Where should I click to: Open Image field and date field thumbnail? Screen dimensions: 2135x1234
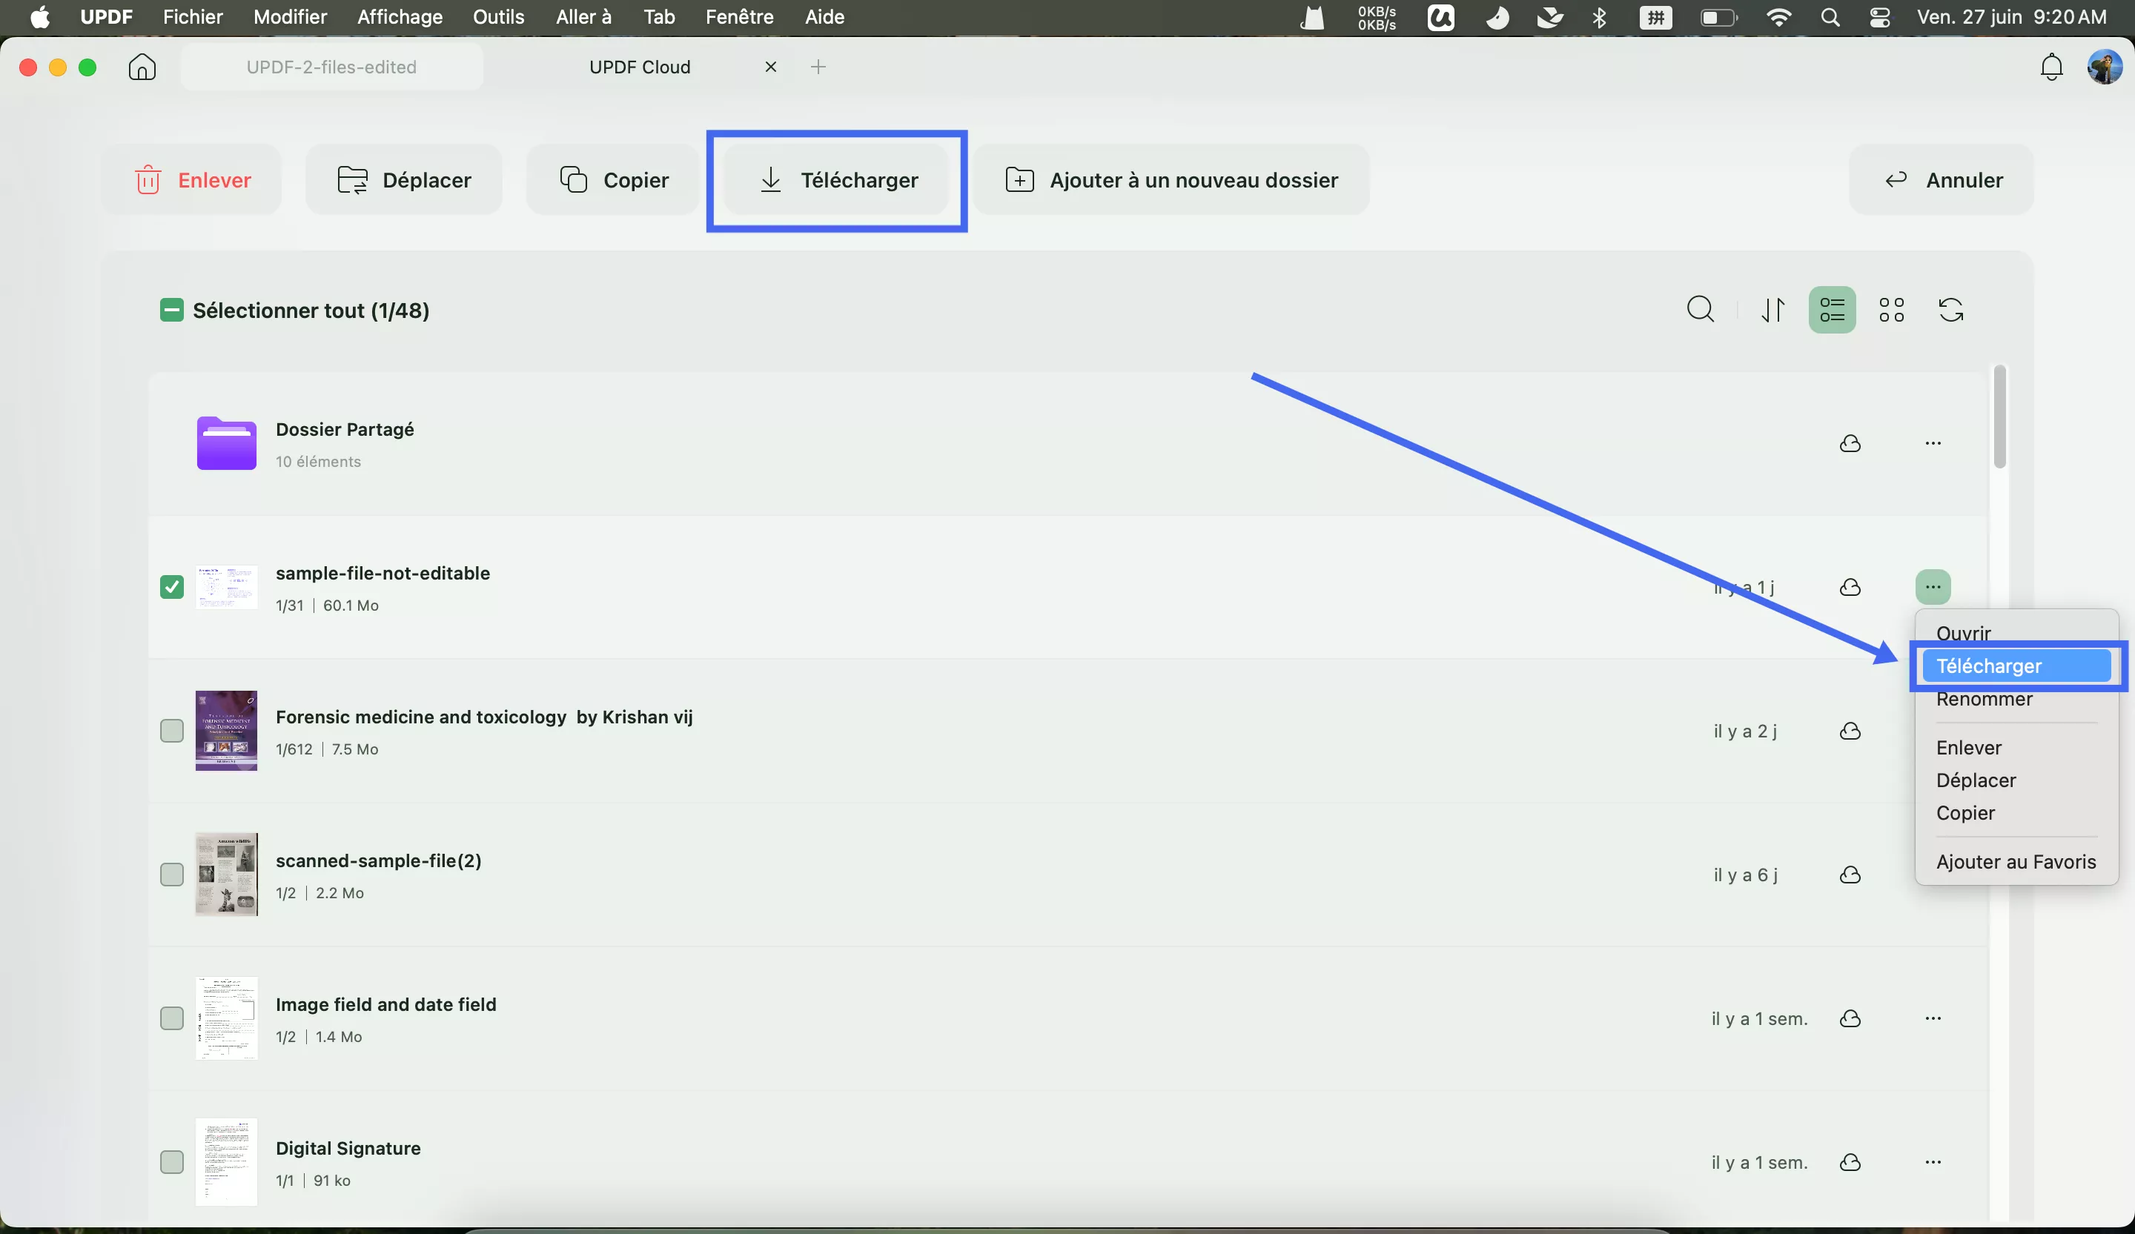[226, 1018]
